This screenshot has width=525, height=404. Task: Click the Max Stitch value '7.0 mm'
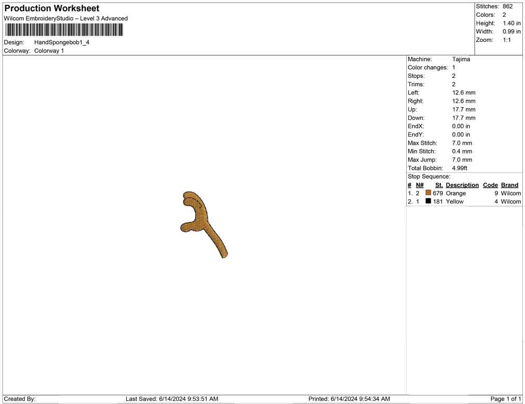click(462, 143)
